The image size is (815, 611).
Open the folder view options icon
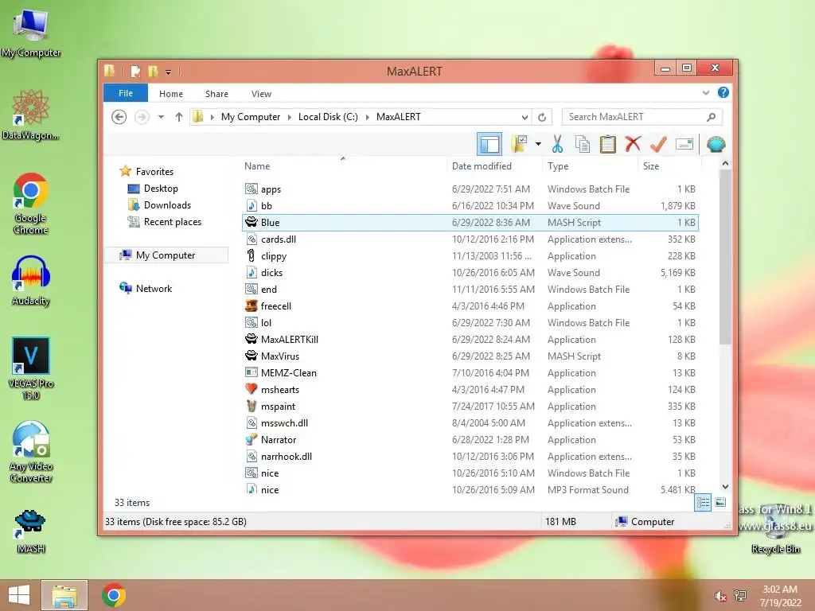519,144
